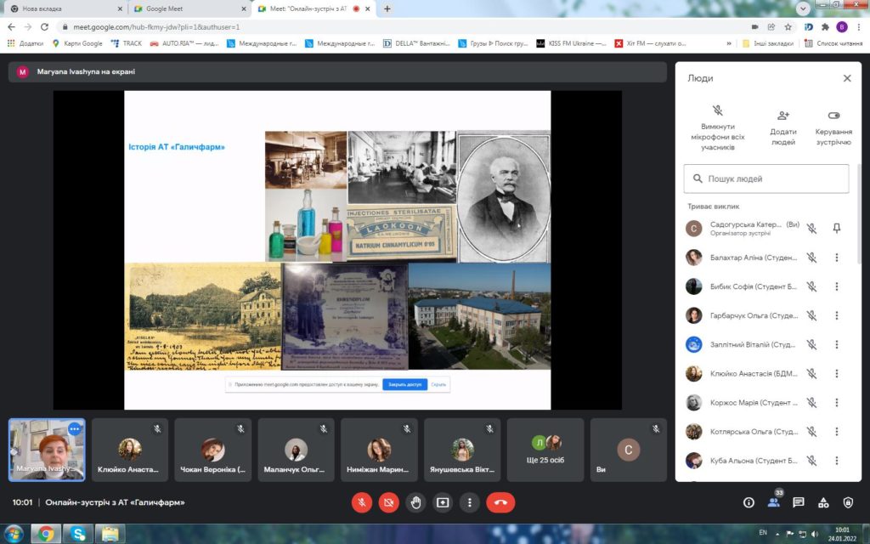This screenshot has width=870, height=544.
Task: Open options menu for Гарбарчук Ольга
Action: click(837, 315)
